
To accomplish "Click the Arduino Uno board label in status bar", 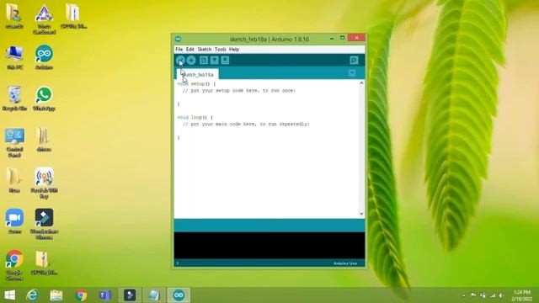I will [345, 263].
